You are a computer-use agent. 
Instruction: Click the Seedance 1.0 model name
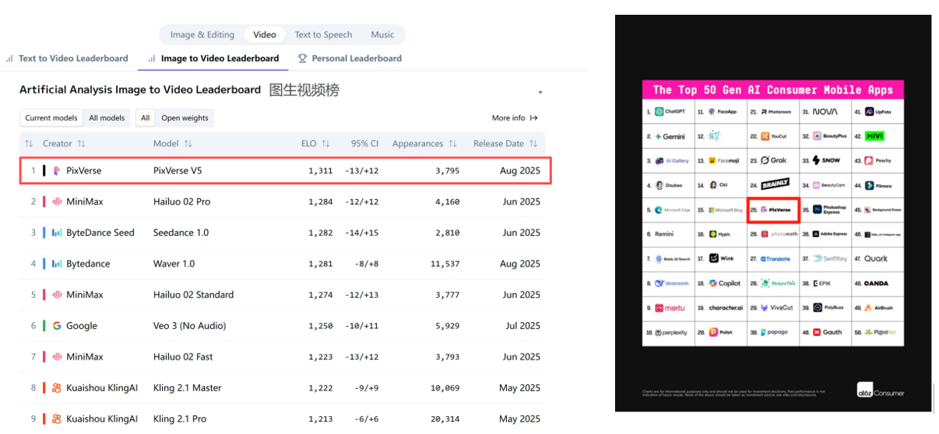pos(180,233)
